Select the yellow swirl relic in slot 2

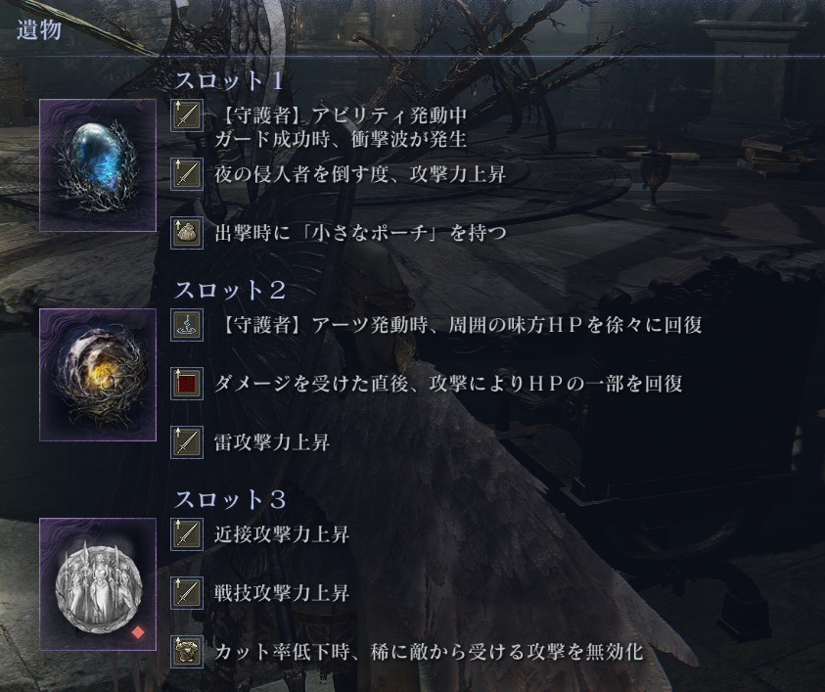pyautogui.click(x=98, y=375)
